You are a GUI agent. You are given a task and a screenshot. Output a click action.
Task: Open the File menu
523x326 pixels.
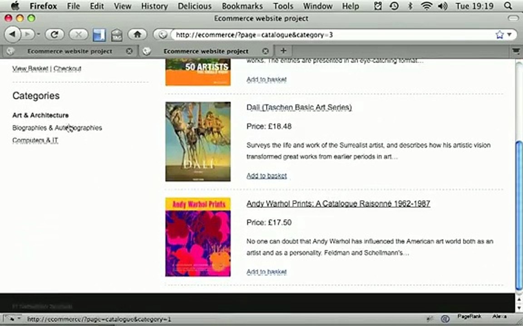point(74,6)
